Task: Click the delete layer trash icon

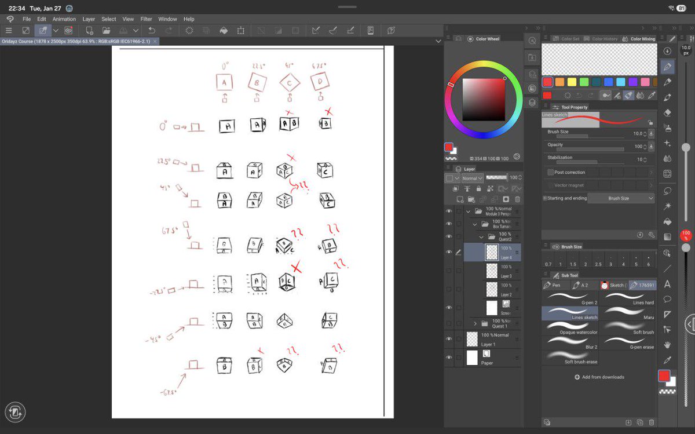Action: click(517, 199)
